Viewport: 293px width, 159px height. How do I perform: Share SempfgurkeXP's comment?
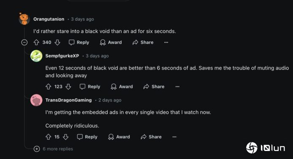pos(154,86)
